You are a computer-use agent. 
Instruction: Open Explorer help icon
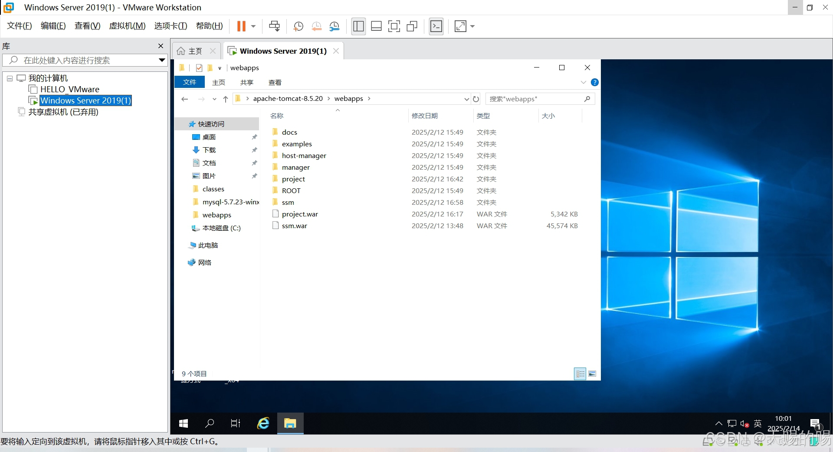pyautogui.click(x=595, y=82)
